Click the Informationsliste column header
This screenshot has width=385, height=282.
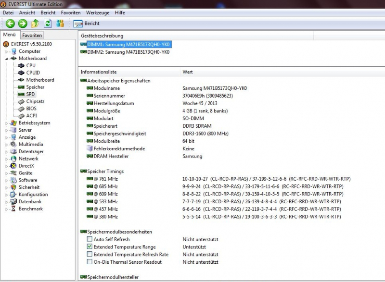(x=99, y=72)
